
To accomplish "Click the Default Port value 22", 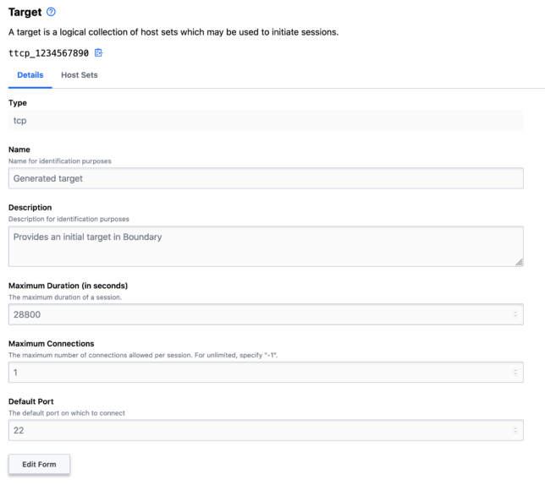I will 254,430.
